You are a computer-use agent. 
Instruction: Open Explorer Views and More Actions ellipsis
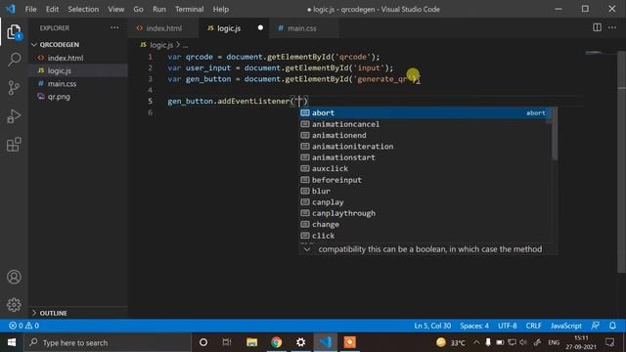coord(114,27)
